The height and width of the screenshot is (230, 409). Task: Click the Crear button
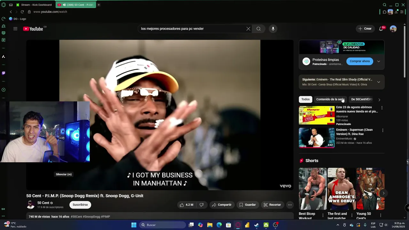[365, 29]
